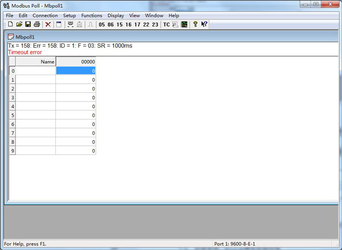Click the New document toolbar icon

tap(10, 24)
